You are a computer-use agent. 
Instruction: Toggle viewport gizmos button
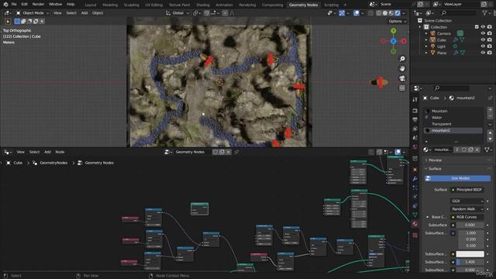342,13
